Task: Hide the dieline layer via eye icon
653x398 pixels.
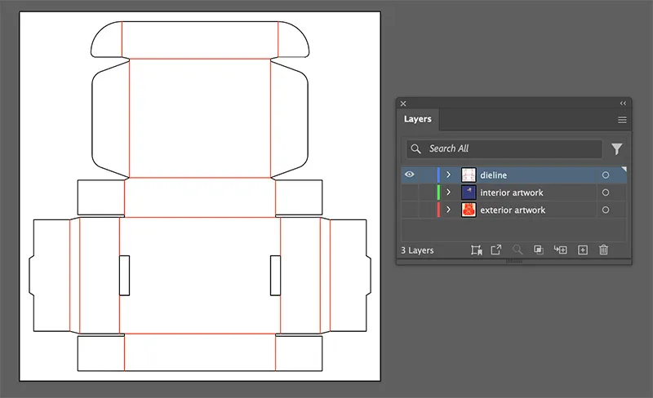Action: coord(409,175)
